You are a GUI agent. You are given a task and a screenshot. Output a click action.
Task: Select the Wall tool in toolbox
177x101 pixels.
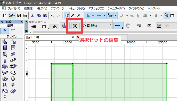click(5, 42)
